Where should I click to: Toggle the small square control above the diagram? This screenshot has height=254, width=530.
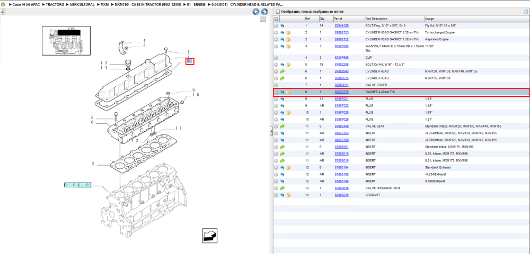(263, 19)
